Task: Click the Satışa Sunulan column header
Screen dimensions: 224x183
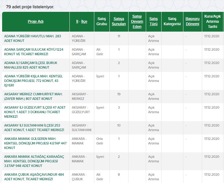Action: [119, 22]
